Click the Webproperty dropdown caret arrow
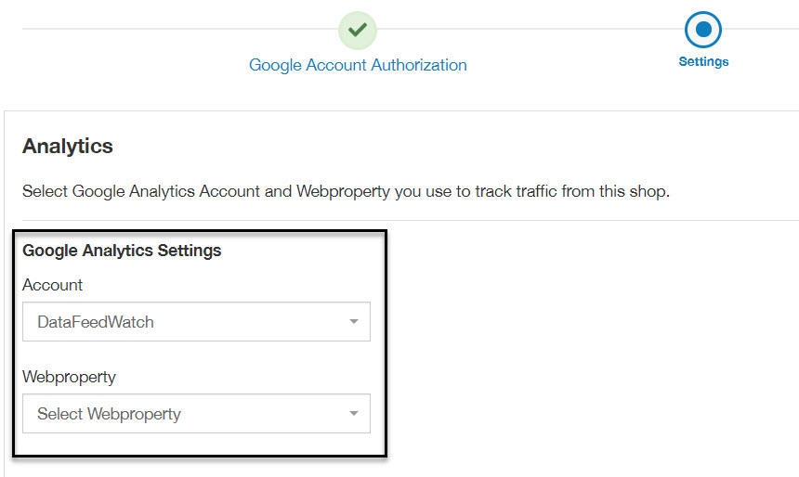Image resolution: width=799 pixels, height=477 pixels. [x=354, y=413]
